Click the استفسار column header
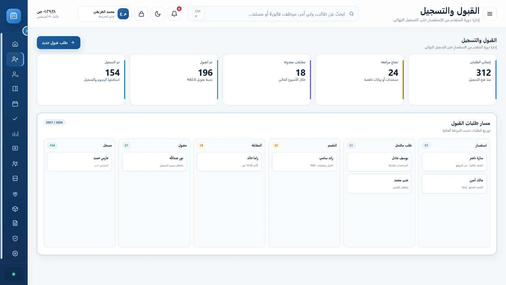The image size is (506, 285). click(481, 145)
